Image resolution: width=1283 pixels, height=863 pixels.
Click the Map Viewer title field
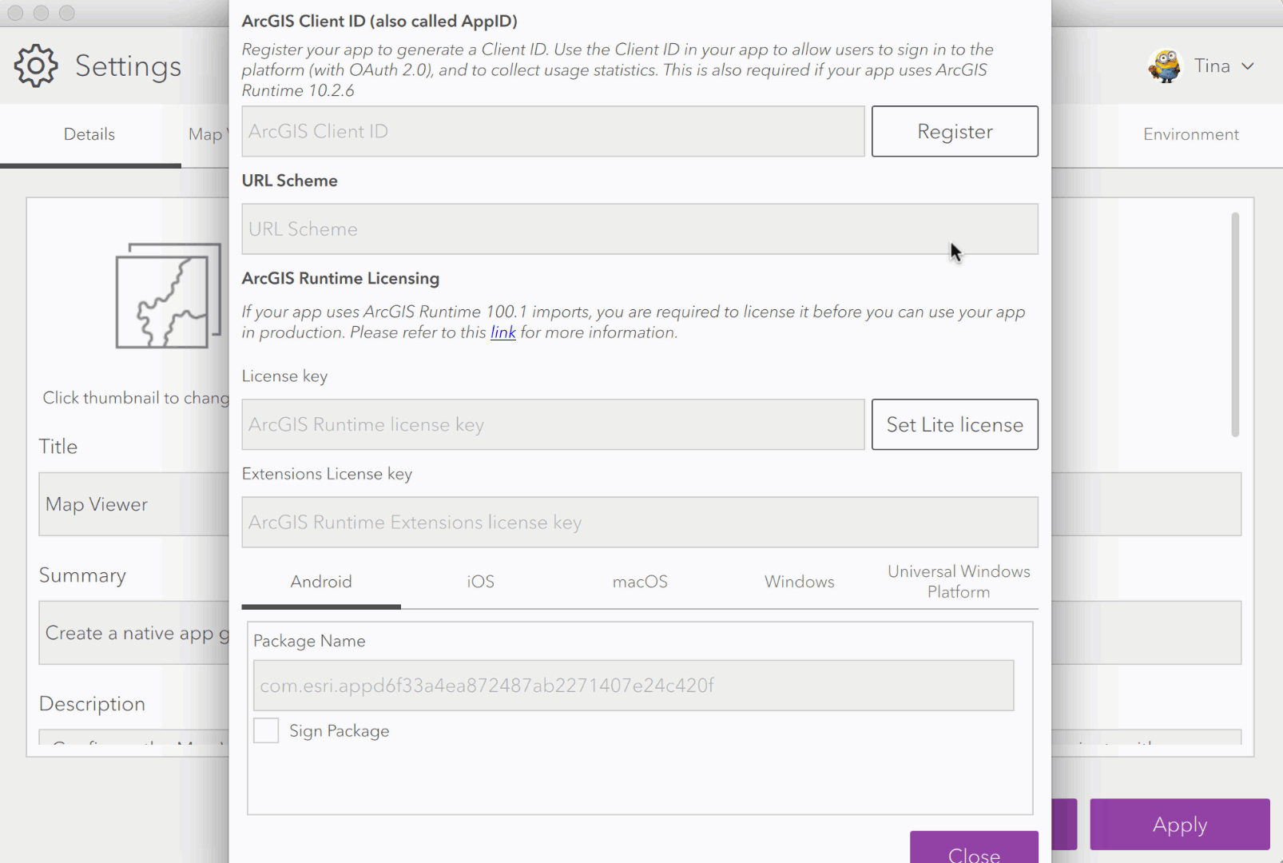[133, 504]
